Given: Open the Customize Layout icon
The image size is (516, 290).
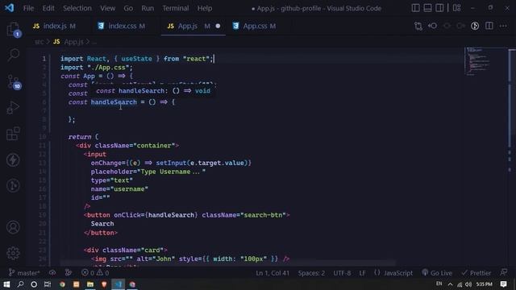Looking at the screenshot, I should [x=457, y=8].
